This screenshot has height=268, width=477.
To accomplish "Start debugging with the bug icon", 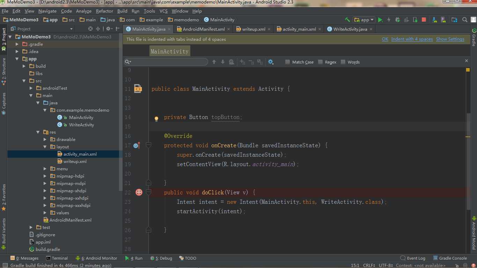I will click(397, 20).
